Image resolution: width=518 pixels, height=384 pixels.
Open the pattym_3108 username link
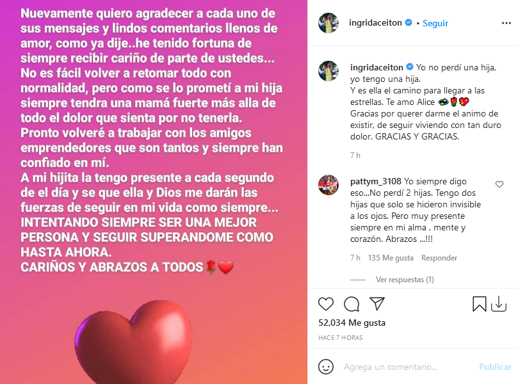[376, 182]
